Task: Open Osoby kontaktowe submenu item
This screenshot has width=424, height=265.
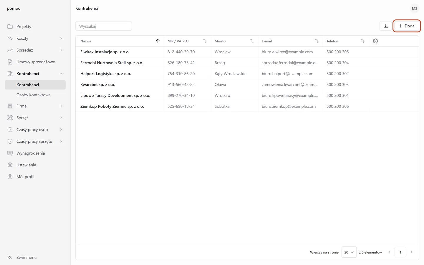Action: point(35,95)
